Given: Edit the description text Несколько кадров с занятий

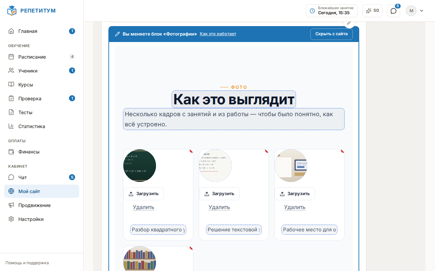Looking at the screenshot, I should [234, 119].
